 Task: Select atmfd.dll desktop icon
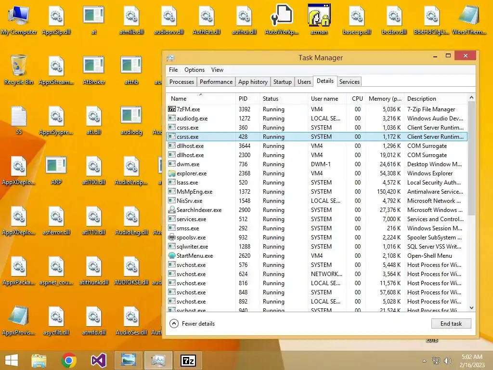(94, 320)
